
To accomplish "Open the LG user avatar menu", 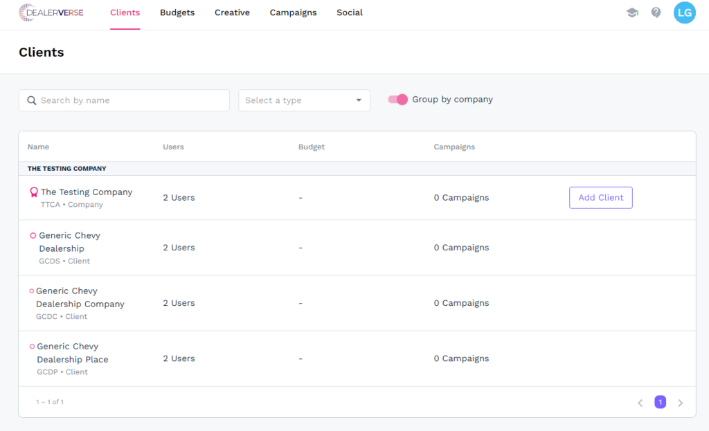I will [684, 12].
